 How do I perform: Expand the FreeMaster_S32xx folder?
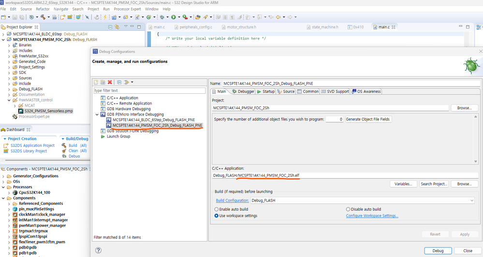click(9, 57)
